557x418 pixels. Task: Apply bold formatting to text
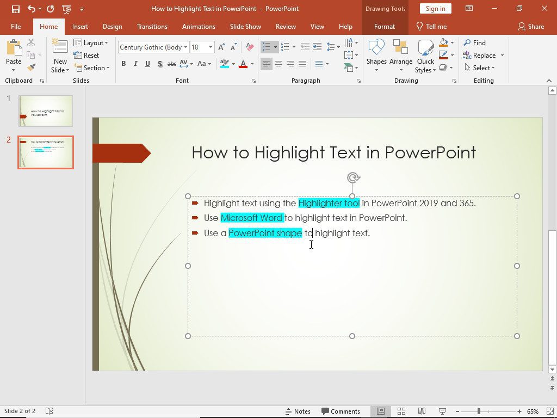(124, 64)
